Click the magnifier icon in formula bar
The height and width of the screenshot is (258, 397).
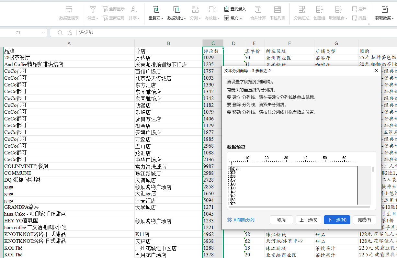coord(60,33)
